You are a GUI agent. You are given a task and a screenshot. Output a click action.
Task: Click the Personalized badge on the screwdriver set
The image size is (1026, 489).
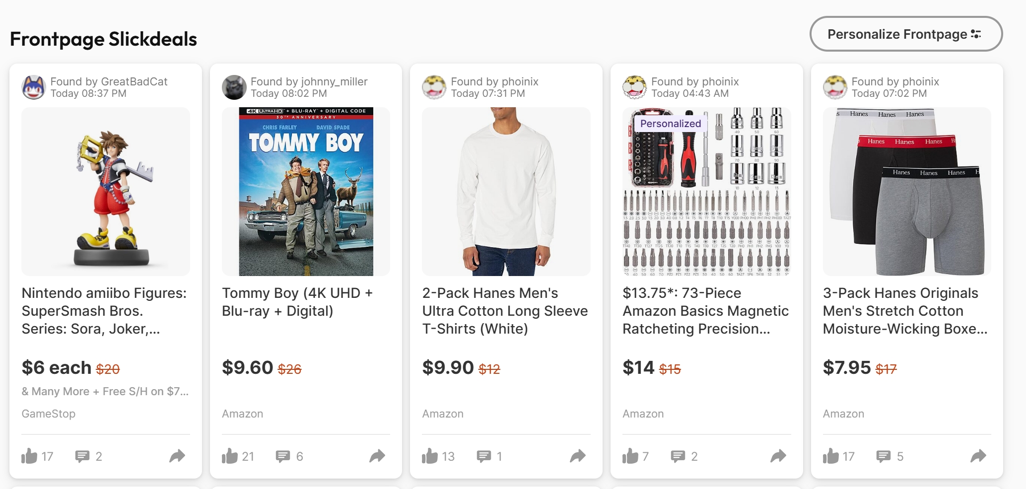pos(671,124)
